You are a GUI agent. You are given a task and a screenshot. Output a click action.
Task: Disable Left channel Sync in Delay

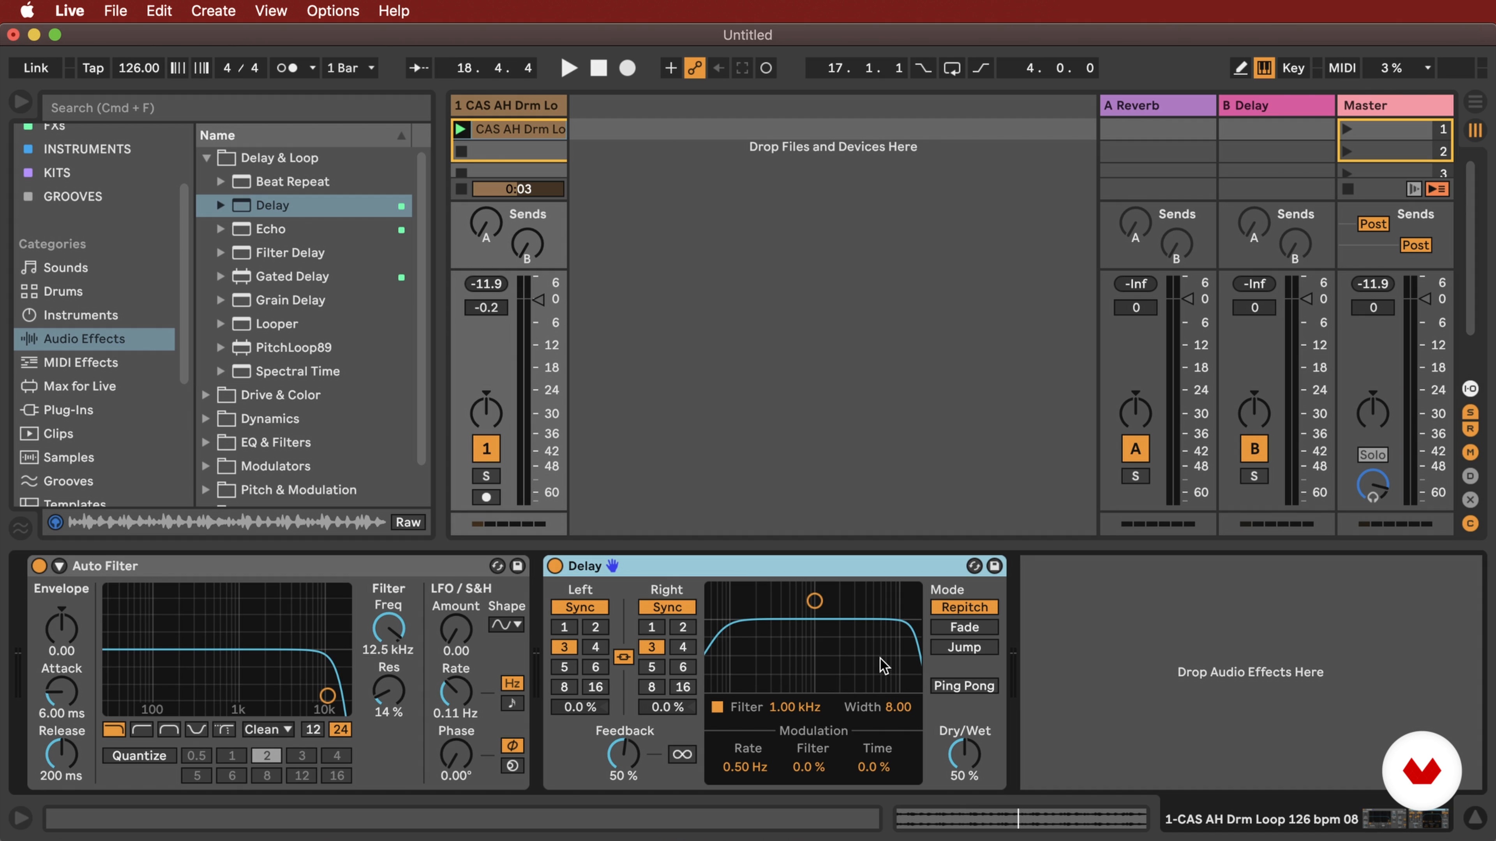pyautogui.click(x=580, y=607)
